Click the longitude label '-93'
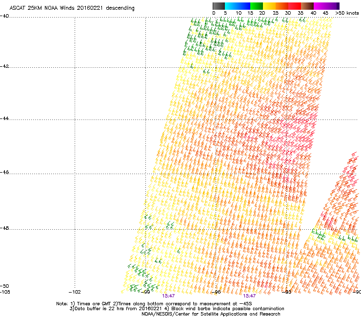The height and width of the screenshot is (317, 361). (287, 292)
